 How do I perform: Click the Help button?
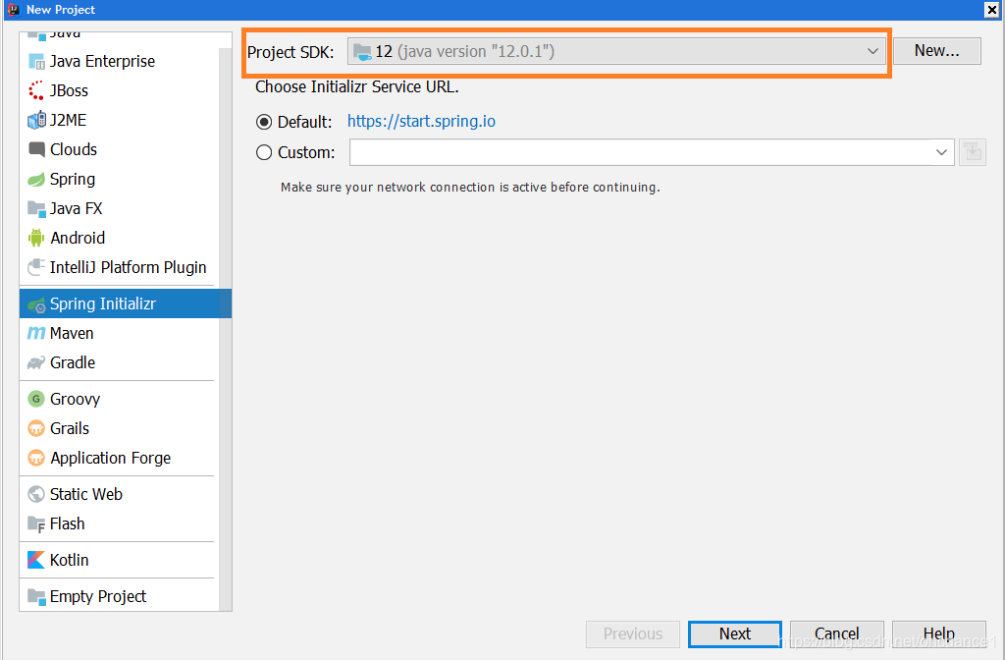[x=938, y=633]
